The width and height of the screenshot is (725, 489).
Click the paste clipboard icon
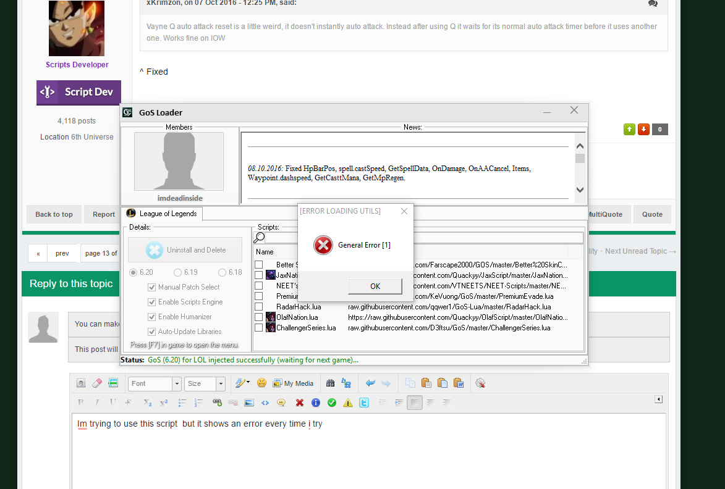pyautogui.click(x=426, y=383)
